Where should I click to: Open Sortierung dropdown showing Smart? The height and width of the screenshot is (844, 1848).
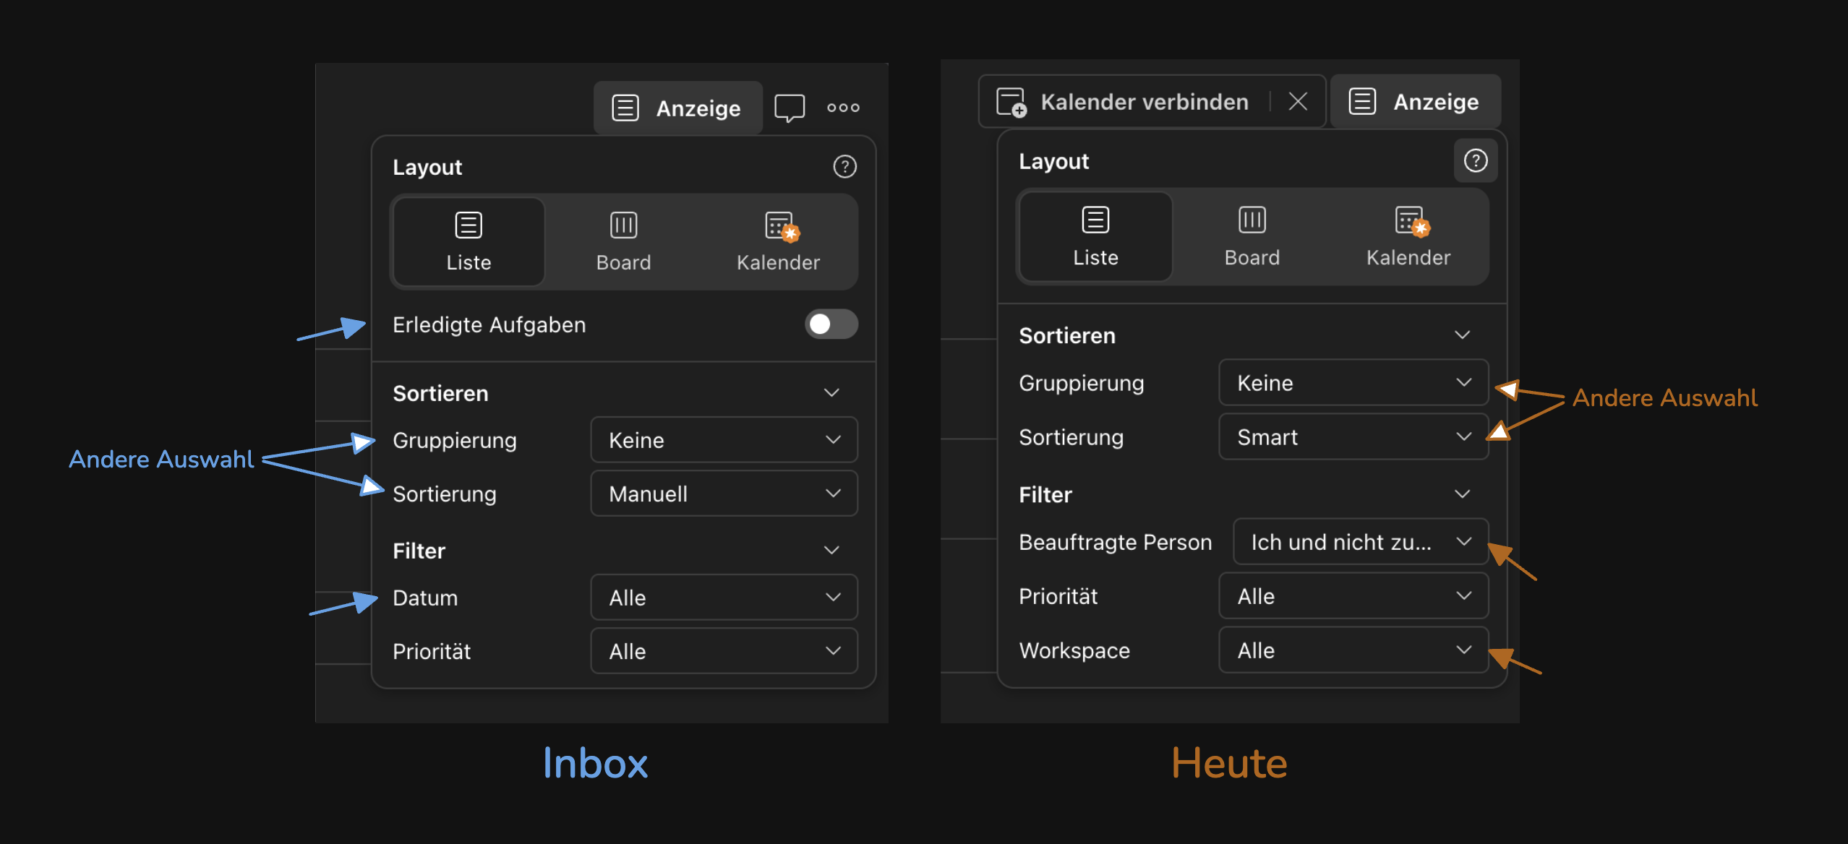tap(1353, 437)
